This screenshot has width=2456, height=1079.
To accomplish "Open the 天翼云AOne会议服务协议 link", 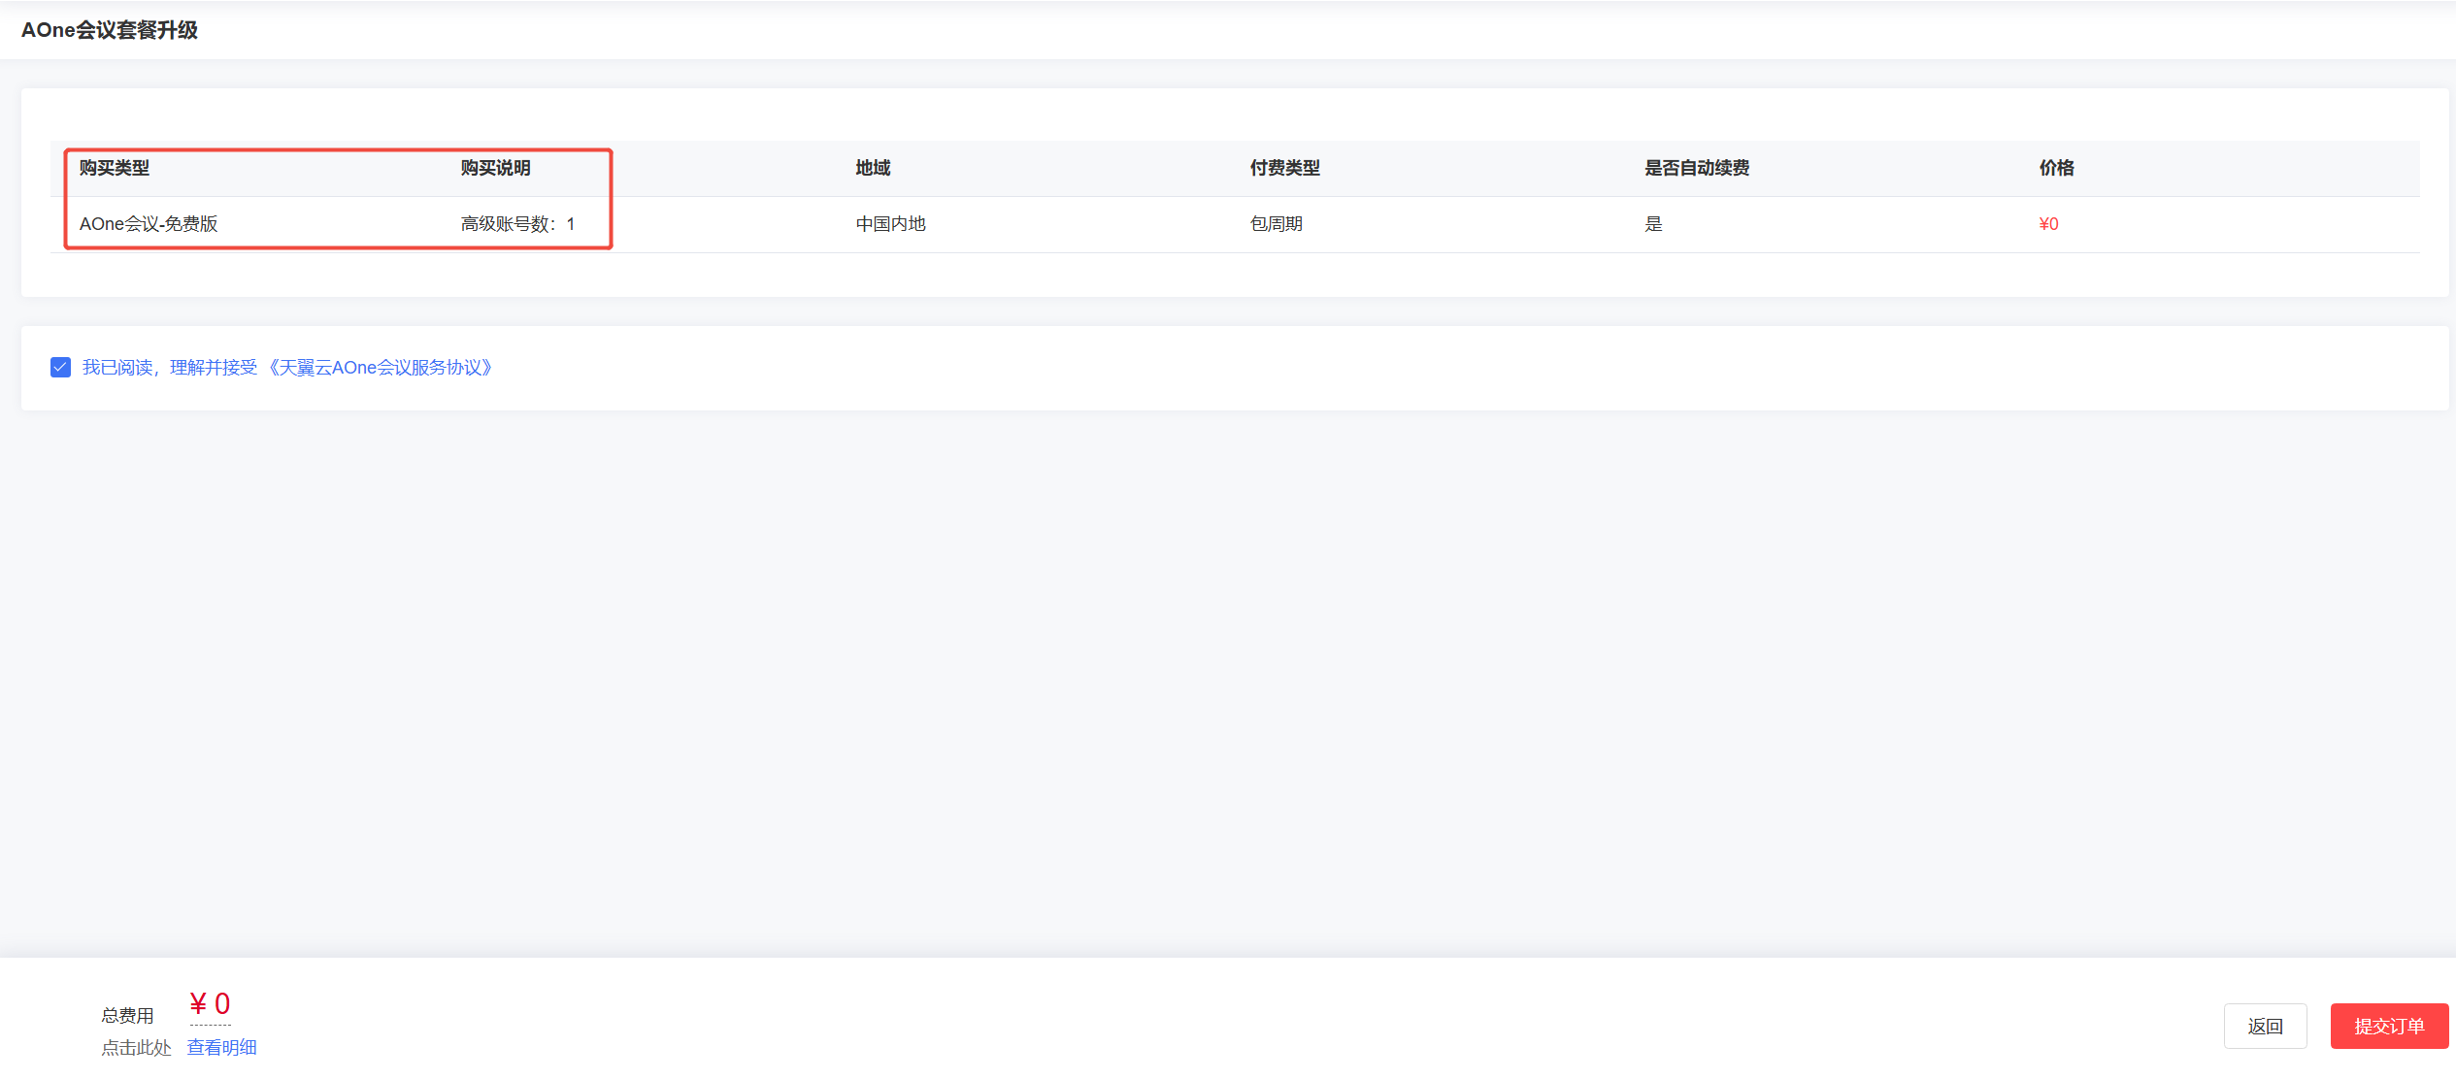I will (380, 368).
